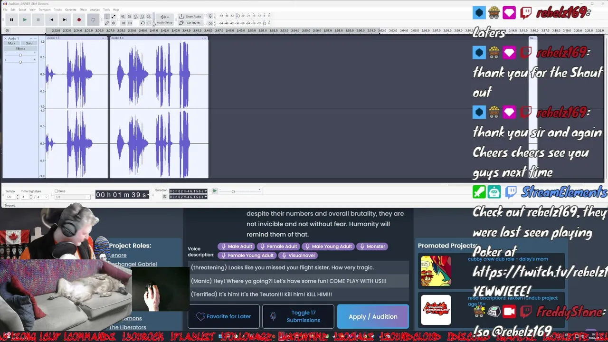
Task: Open the Audio 1.3 clip options menu
Action: point(104,38)
